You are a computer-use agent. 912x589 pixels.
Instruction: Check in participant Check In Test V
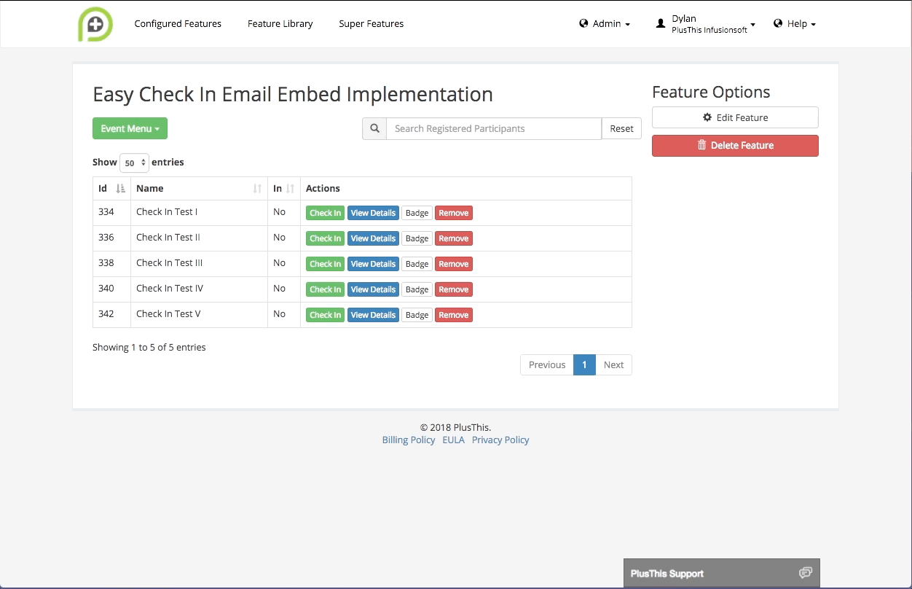pyautogui.click(x=325, y=315)
